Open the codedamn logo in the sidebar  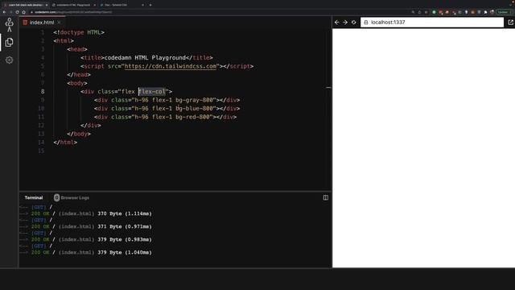click(x=9, y=25)
